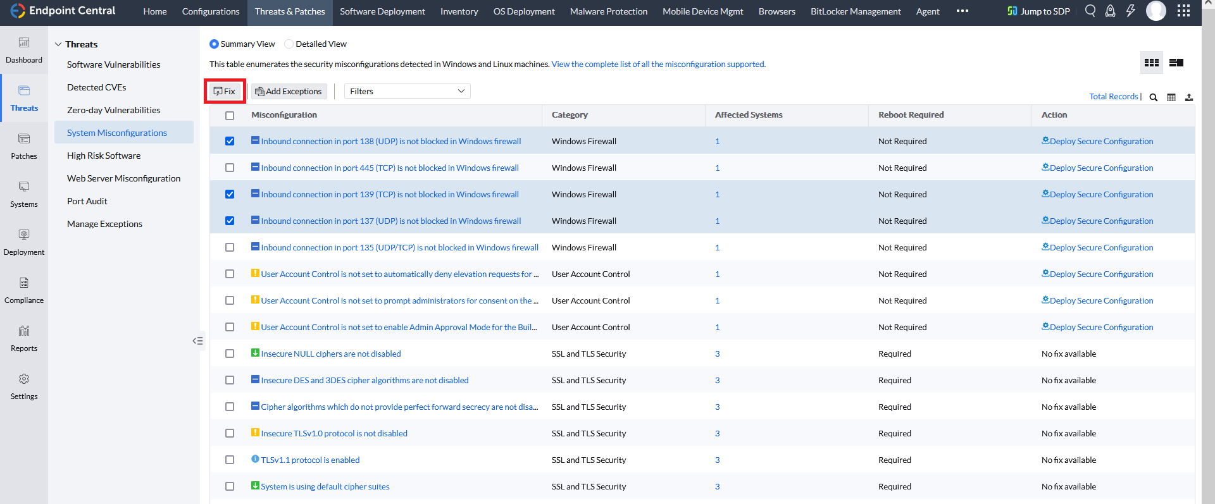
Task: Collapse the Threats tree section
Action: click(58, 44)
